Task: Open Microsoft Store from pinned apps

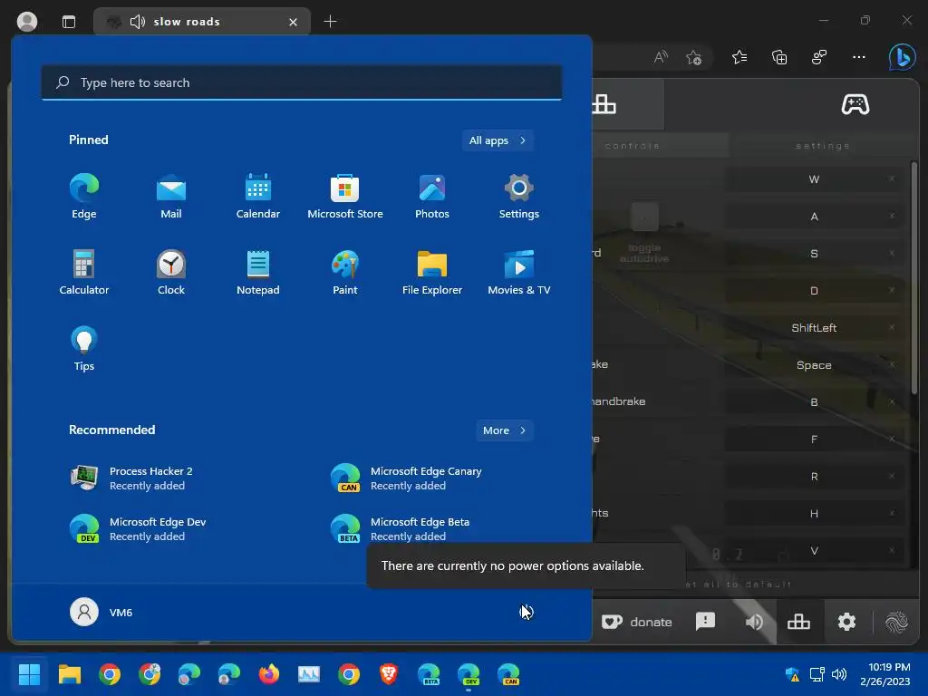Action: [x=345, y=197]
